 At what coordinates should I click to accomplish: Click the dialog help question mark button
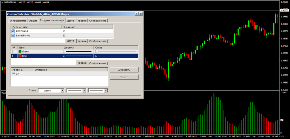(x=137, y=14)
